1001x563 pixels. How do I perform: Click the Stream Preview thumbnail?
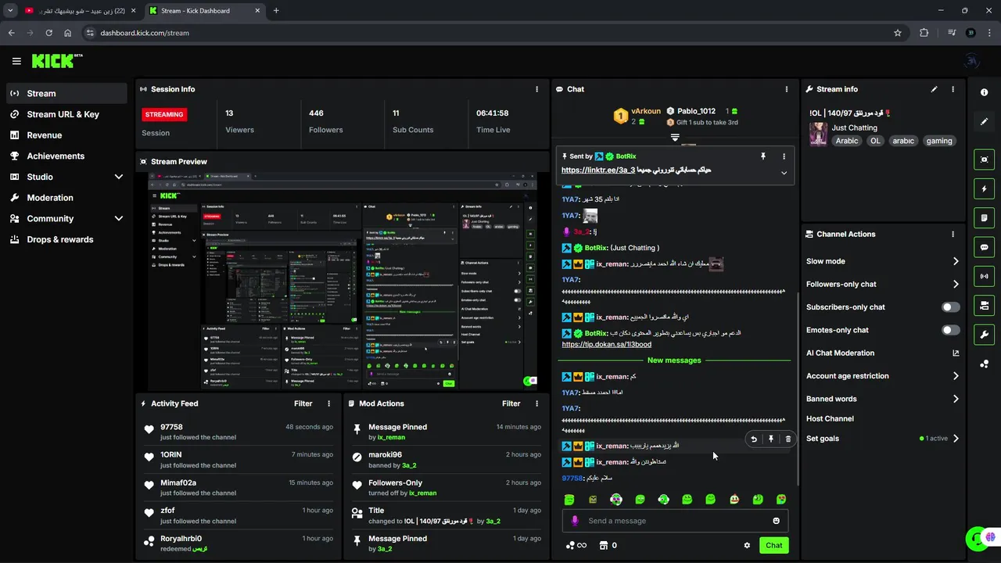coord(343,282)
